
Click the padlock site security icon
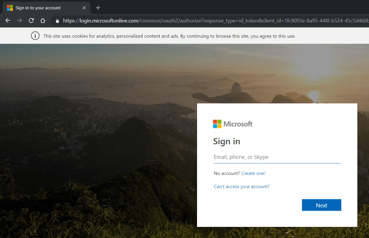(x=57, y=21)
